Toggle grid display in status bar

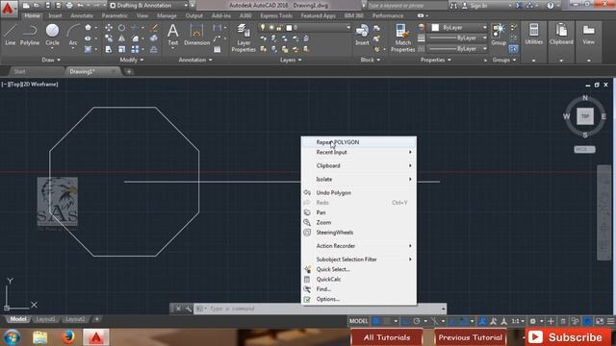(376, 321)
